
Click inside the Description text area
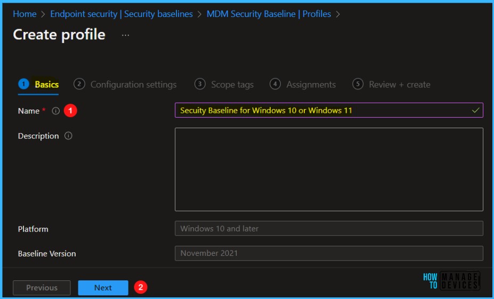pos(329,170)
